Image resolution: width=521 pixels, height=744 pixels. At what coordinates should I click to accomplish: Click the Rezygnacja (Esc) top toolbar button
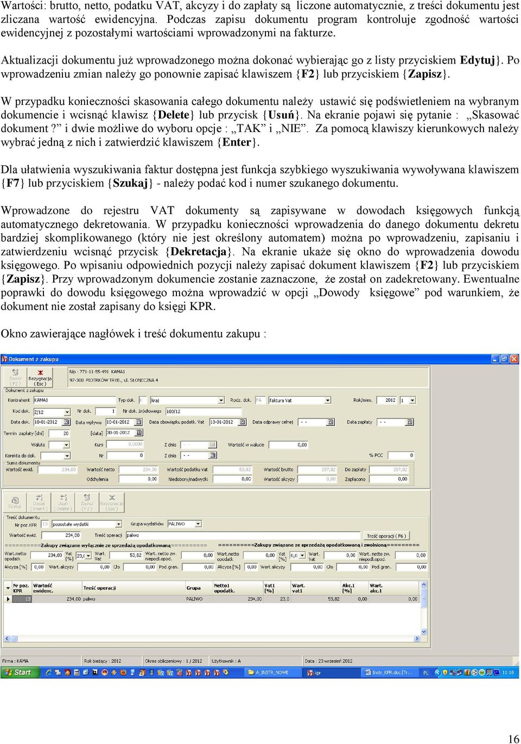(40, 378)
